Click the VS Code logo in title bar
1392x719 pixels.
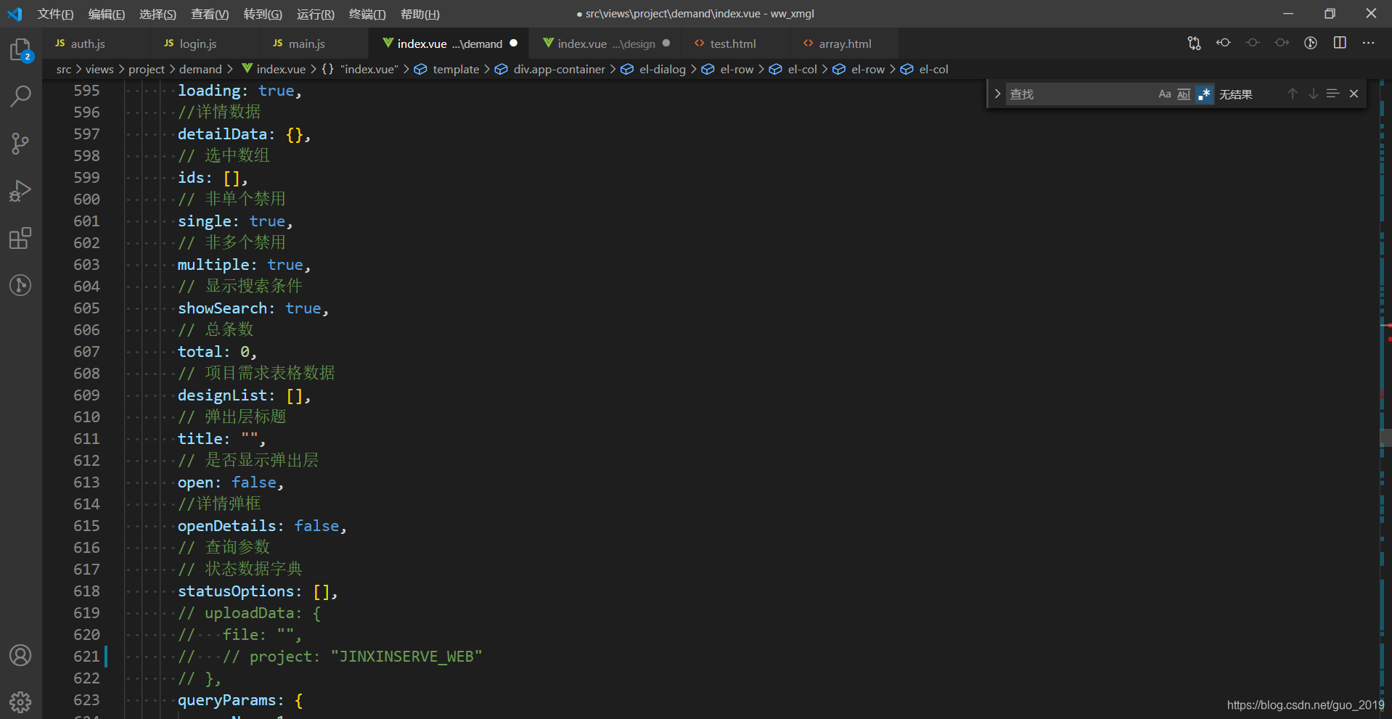coord(15,14)
